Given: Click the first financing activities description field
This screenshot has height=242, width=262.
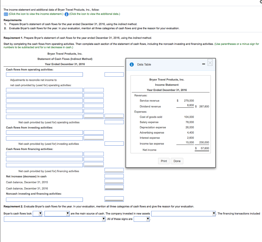Looking at the screenshot, I should pyautogui.click(x=45, y=154).
